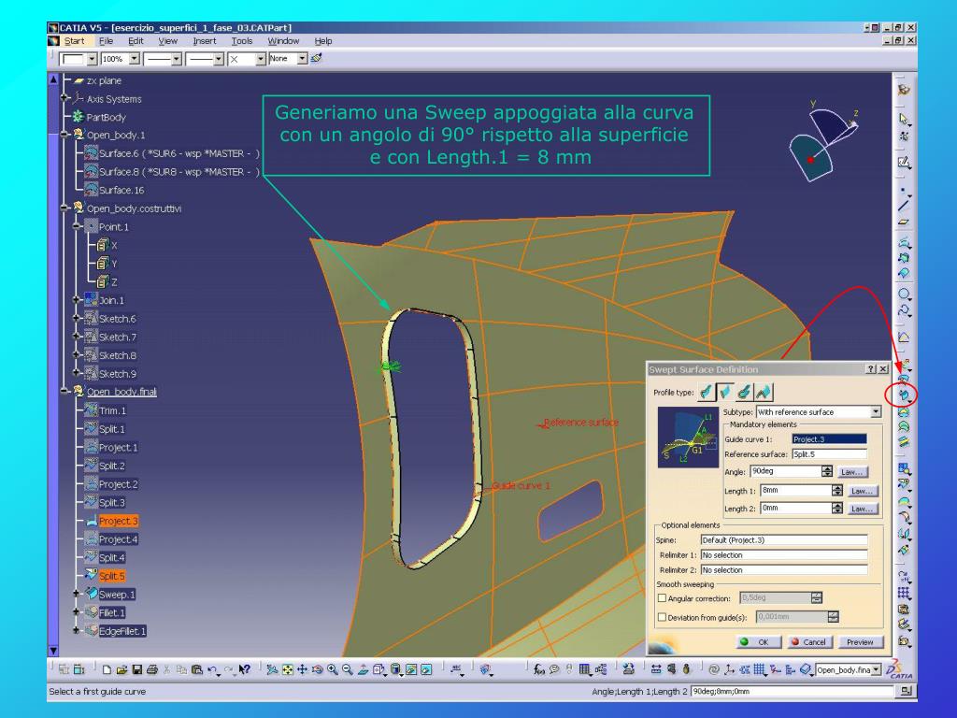Screen dimensions: 957x718
Task: Click the Save icon
Action: 136,669
